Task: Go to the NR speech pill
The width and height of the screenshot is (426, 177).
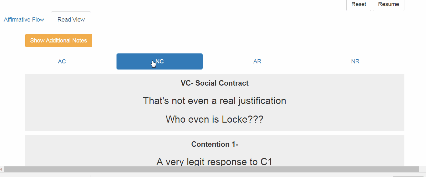Action: 355,61
